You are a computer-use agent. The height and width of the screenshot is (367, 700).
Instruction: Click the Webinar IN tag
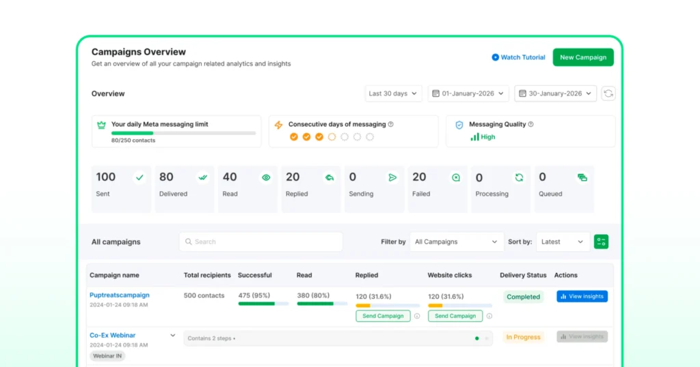tap(107, 356)
